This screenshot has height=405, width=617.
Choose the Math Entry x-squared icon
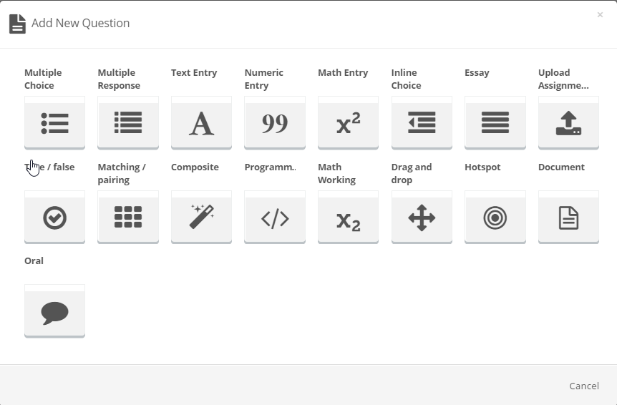pos(349,123)
